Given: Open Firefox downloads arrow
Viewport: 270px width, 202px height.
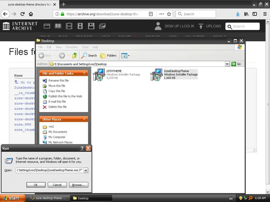Looking at the screenshot, I should pyautogui.click(x=238, y=14).
